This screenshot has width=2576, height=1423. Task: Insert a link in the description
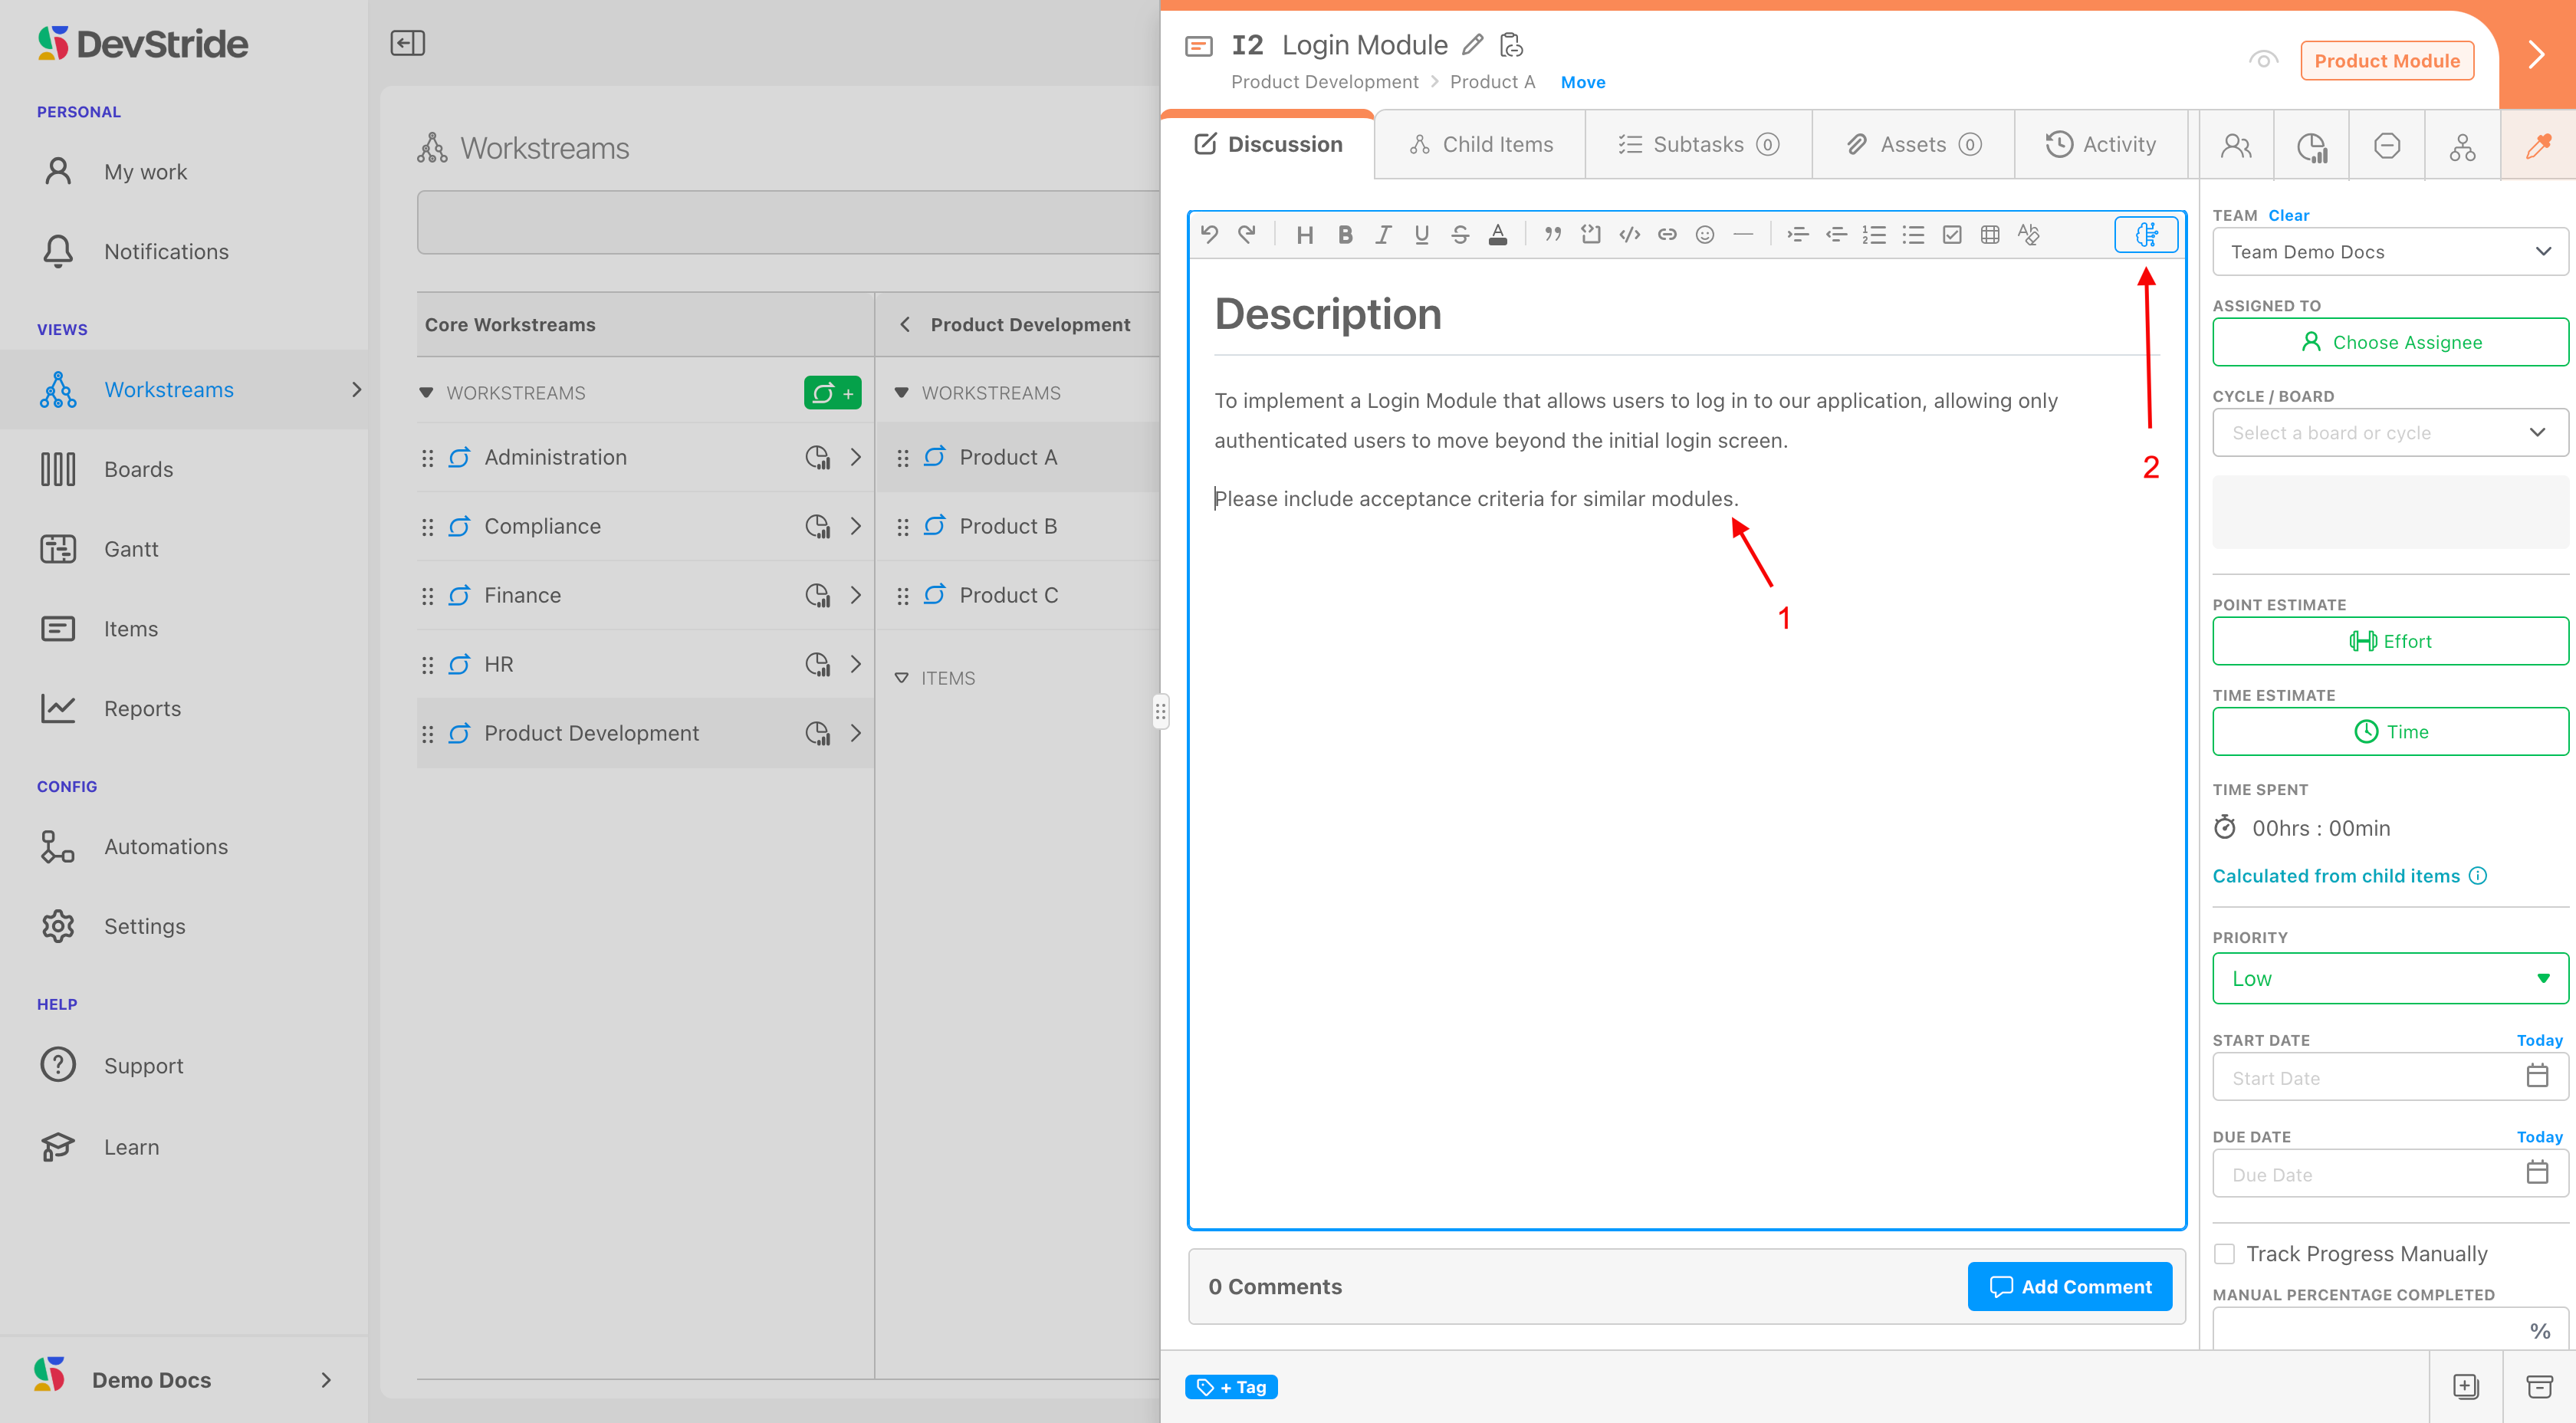pyautogui.click(x=1667, y=235)
